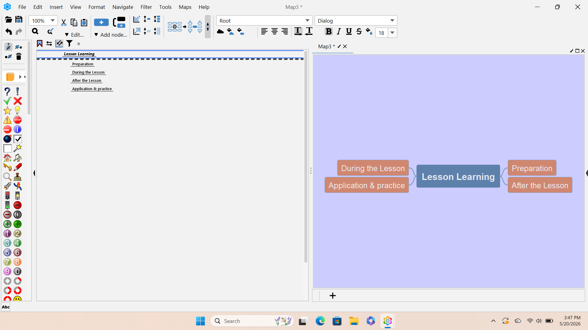The image size is (588, 330).
Task: Open the font size 18 dropdown arrow
Action: point(392,33)
